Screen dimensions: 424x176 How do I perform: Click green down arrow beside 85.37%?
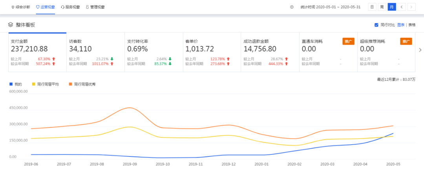click(170, 64)
